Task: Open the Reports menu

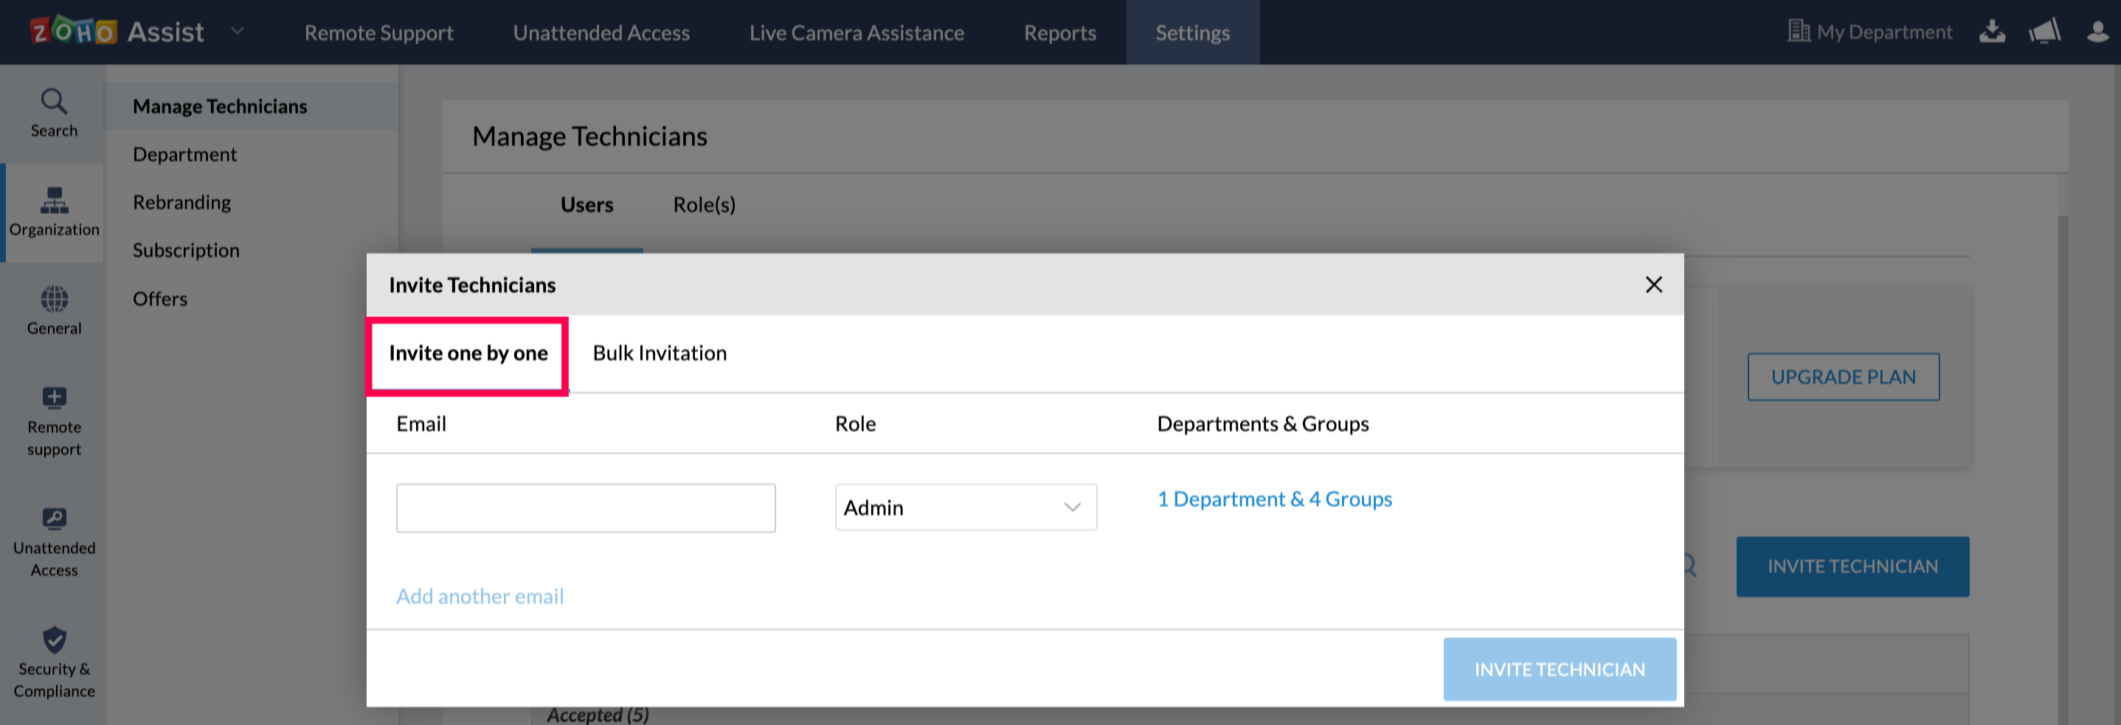Action: pos(1059,33)
